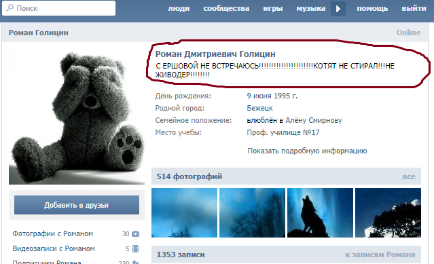Click hometown link Бежецк
Image resolution: width=434 pixels, height=264 pixels.
pyautogui.click(x=259, y=108)
